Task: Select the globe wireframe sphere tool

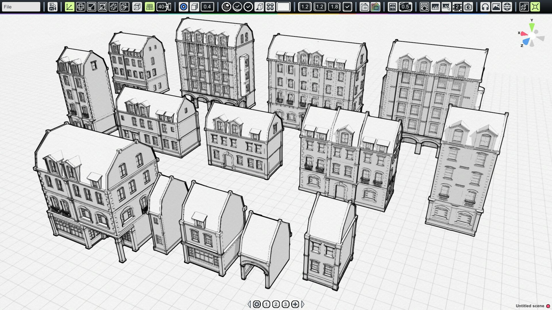Action: coord(80,7)
